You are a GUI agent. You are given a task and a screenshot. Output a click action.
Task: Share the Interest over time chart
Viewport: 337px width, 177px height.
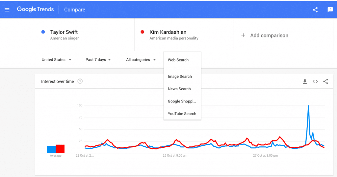[325, 81]
